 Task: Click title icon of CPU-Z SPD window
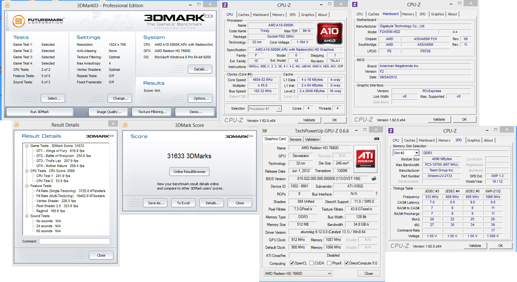391,131
